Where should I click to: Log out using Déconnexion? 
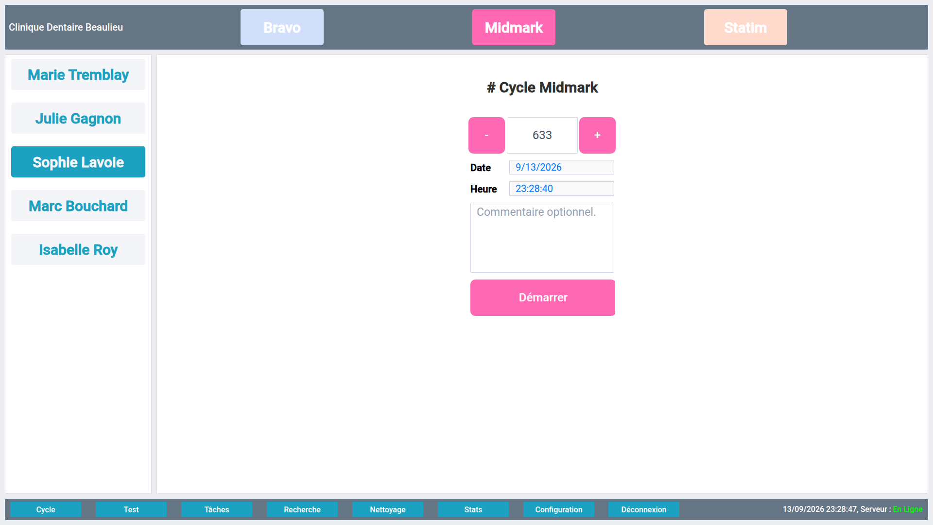tap(644, 509)
